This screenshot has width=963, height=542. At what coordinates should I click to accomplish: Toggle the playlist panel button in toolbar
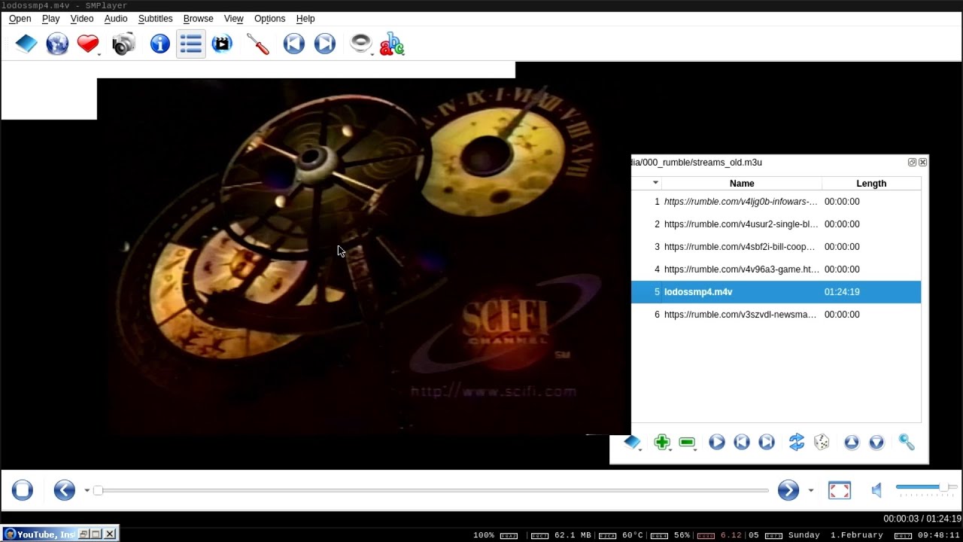pyautogui.click(x=190, y=44)
